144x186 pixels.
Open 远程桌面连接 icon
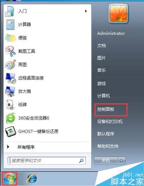[11, 78]
